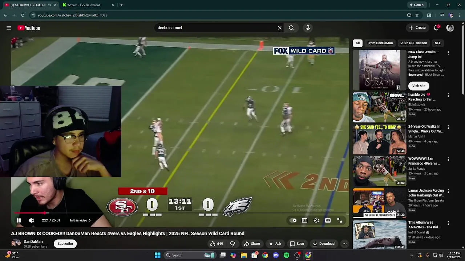Expand the 'In this video' chapters

pos(80,220)
